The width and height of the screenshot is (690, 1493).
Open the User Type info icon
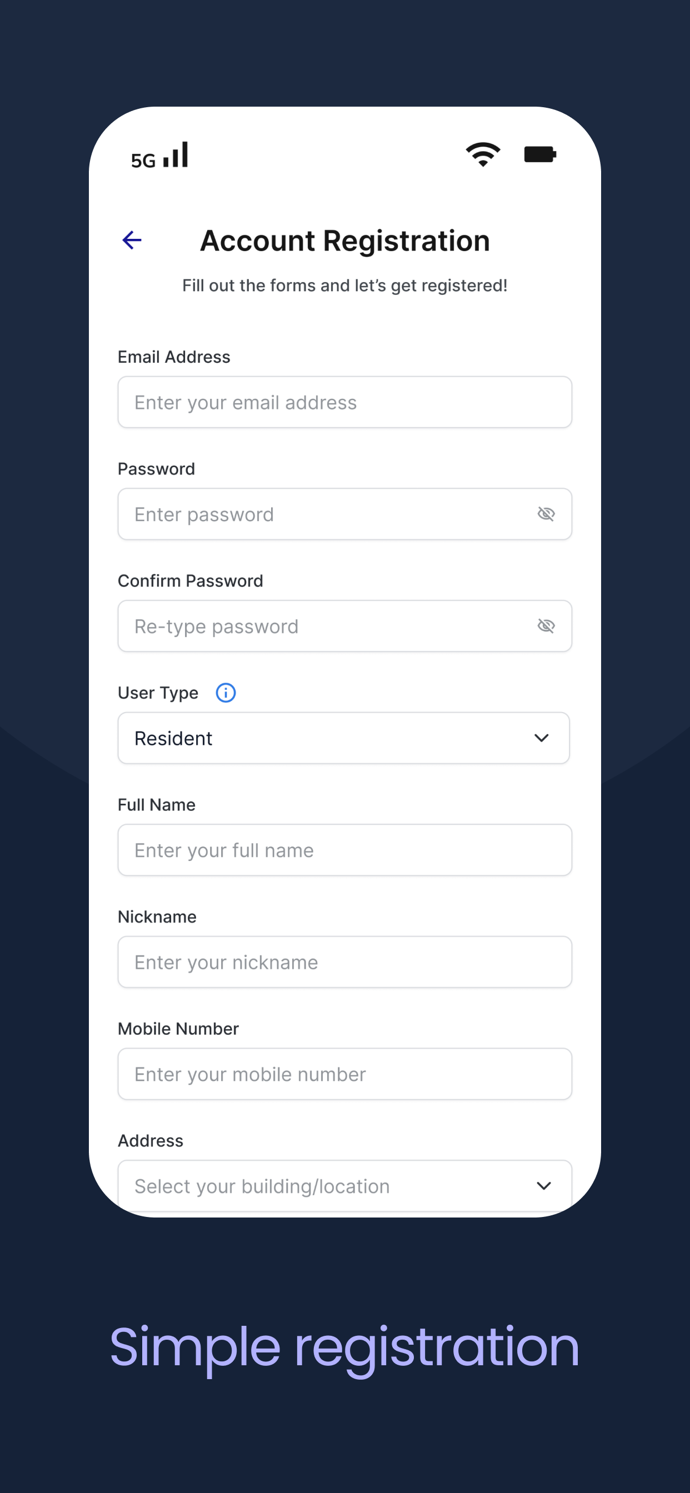point(226,693)
